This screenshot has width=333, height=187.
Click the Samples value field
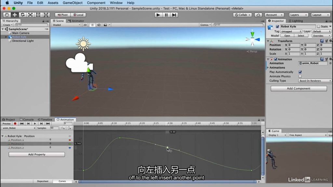(x=54, y=128)
